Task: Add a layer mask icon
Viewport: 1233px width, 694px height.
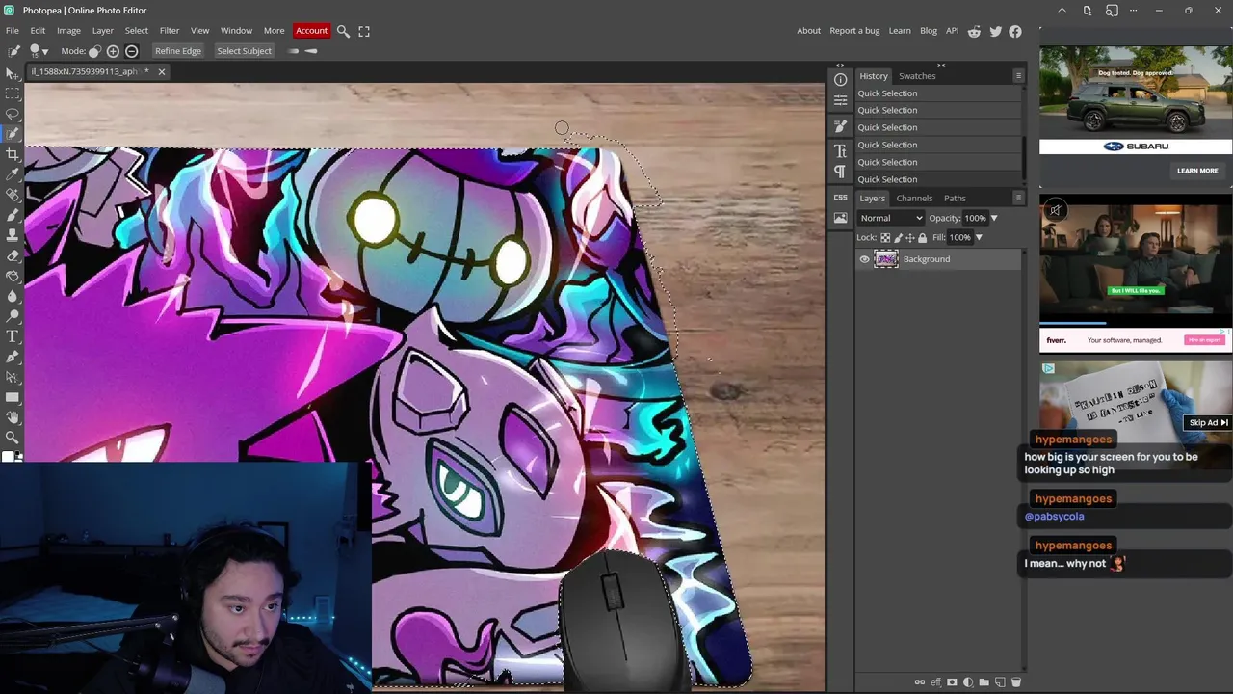Action: (x=952, y=682)
